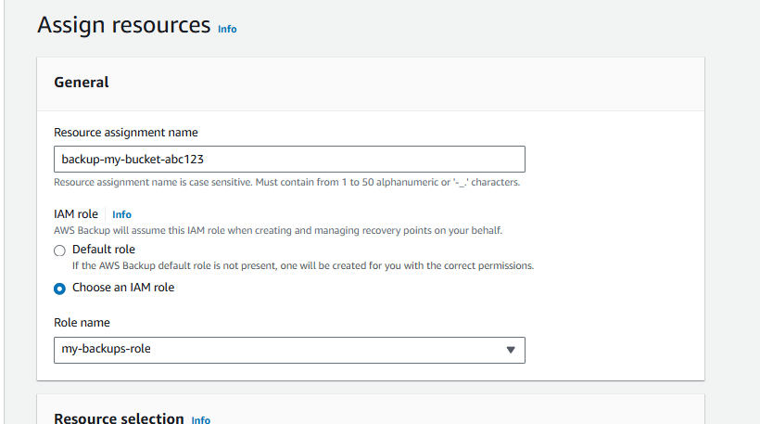Click the case sensitive hint under name field
This screenshot has width=760, height=424.
287,183
